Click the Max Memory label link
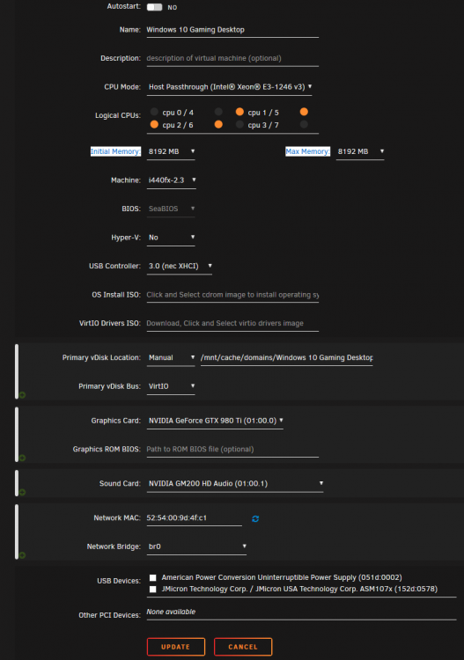464x660 pixels. tap(307, 151)
